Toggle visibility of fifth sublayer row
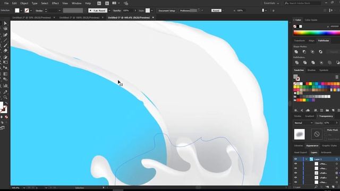 coord(295,182)
